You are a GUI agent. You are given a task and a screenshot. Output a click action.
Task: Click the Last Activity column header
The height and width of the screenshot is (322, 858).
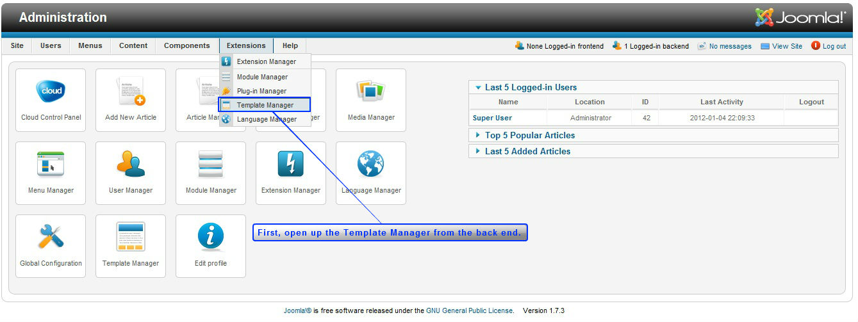click(x=722, y=102)
